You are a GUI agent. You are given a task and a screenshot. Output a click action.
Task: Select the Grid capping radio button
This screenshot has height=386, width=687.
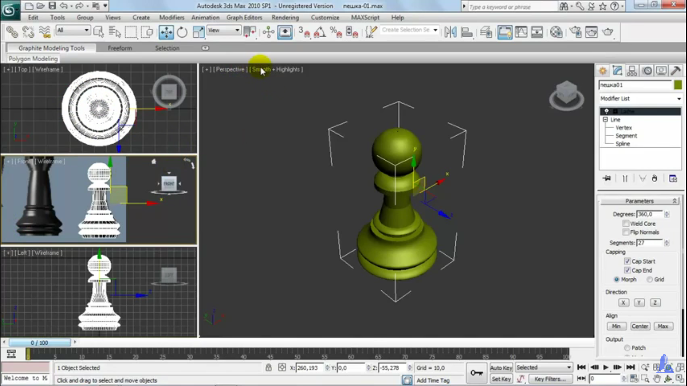[650, 279]
